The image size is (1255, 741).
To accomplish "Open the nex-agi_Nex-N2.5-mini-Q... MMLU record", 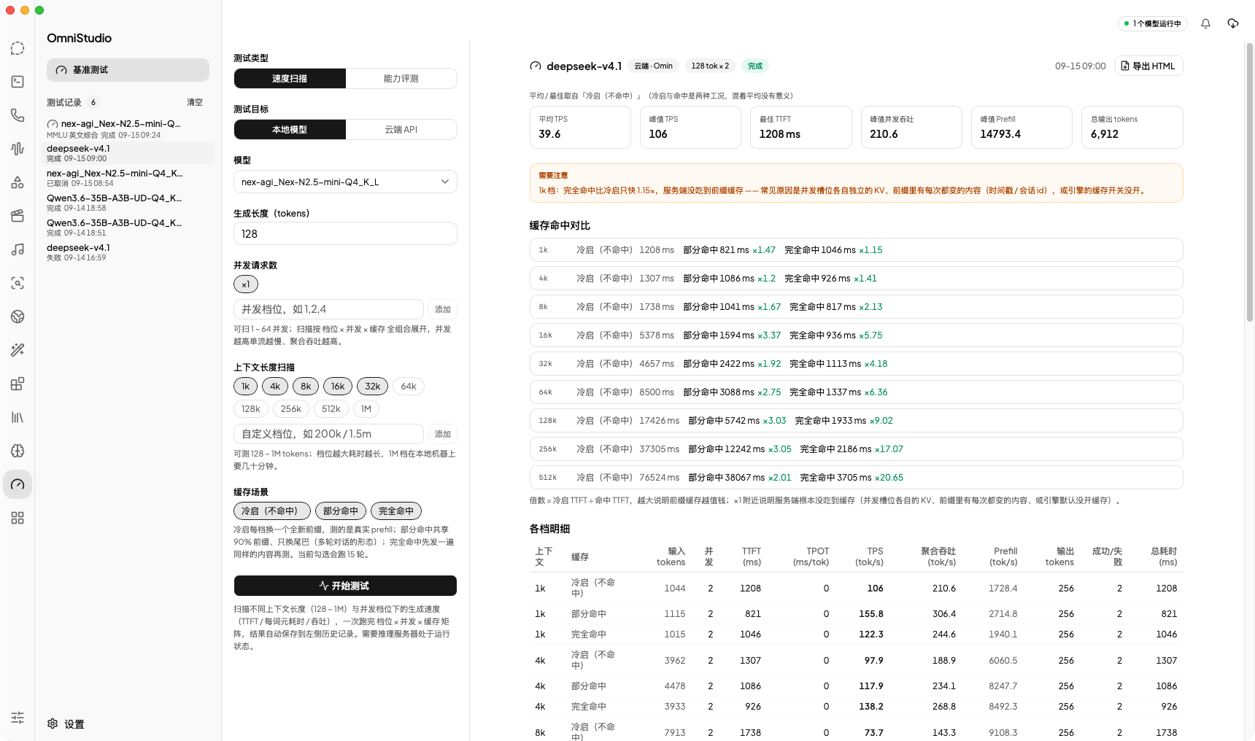I will (x=128, y=128).
